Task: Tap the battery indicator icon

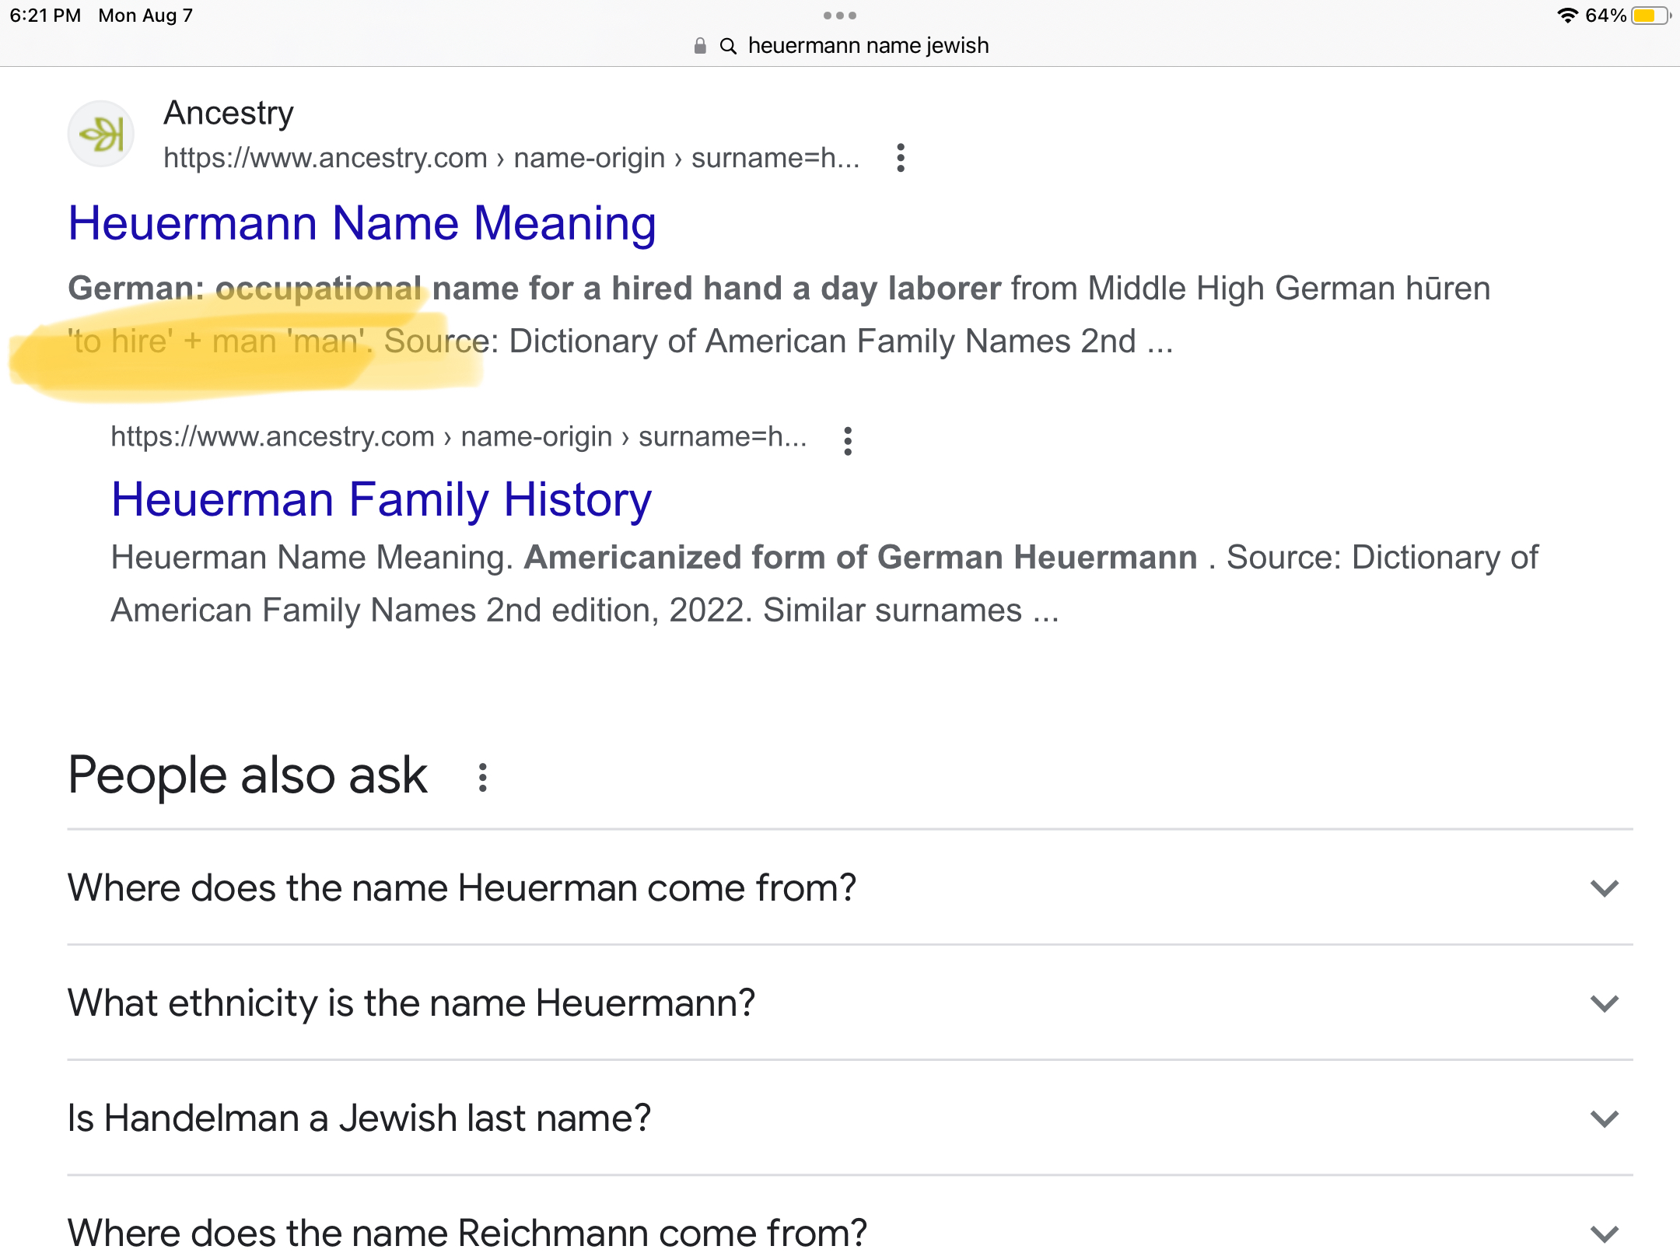Action: 1650,16
